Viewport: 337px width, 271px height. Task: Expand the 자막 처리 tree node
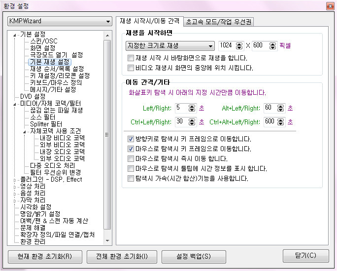tap(15, 201)
